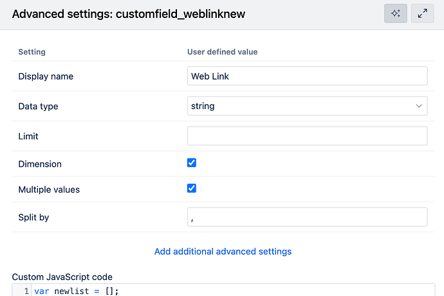Image resolution: width=444 pixels, height=296 pixels.
Task: Click the Display name input field
Action: [307, 76]
